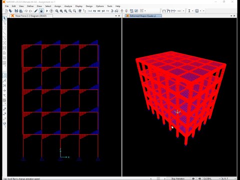Viewport: 240px width, 180px height.
Task: Open the grey square icon's dropdown
Action: (x=200, y=11)
